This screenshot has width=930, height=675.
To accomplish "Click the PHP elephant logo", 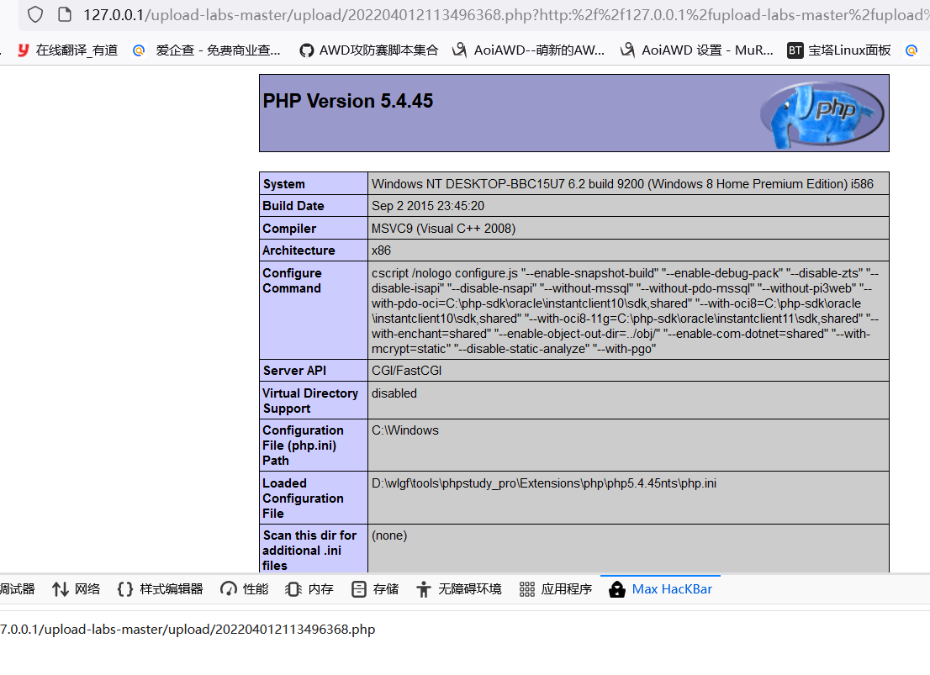I will (x=822, y=114).
